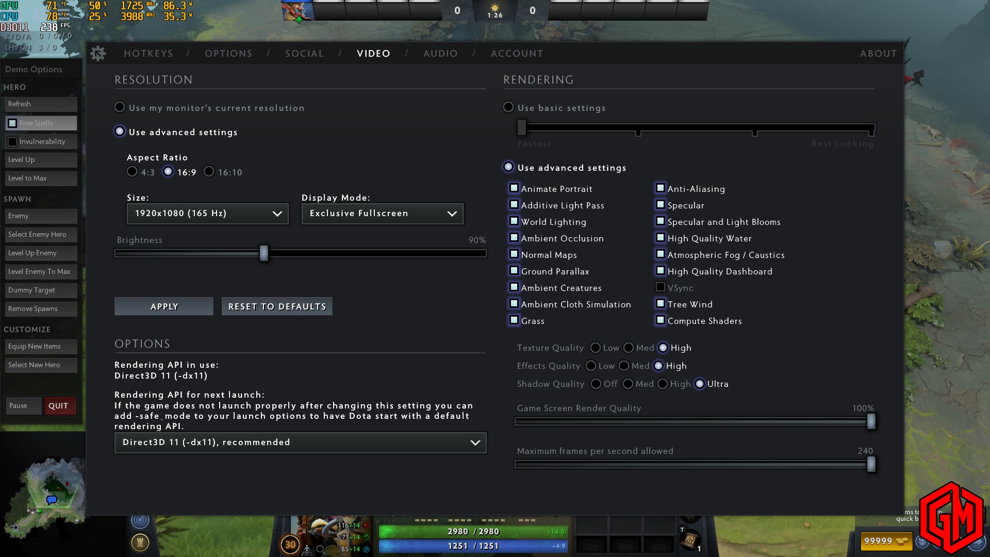Click the courier button beside gold
The image size is (990, 557).
click(x=922, y=542)
